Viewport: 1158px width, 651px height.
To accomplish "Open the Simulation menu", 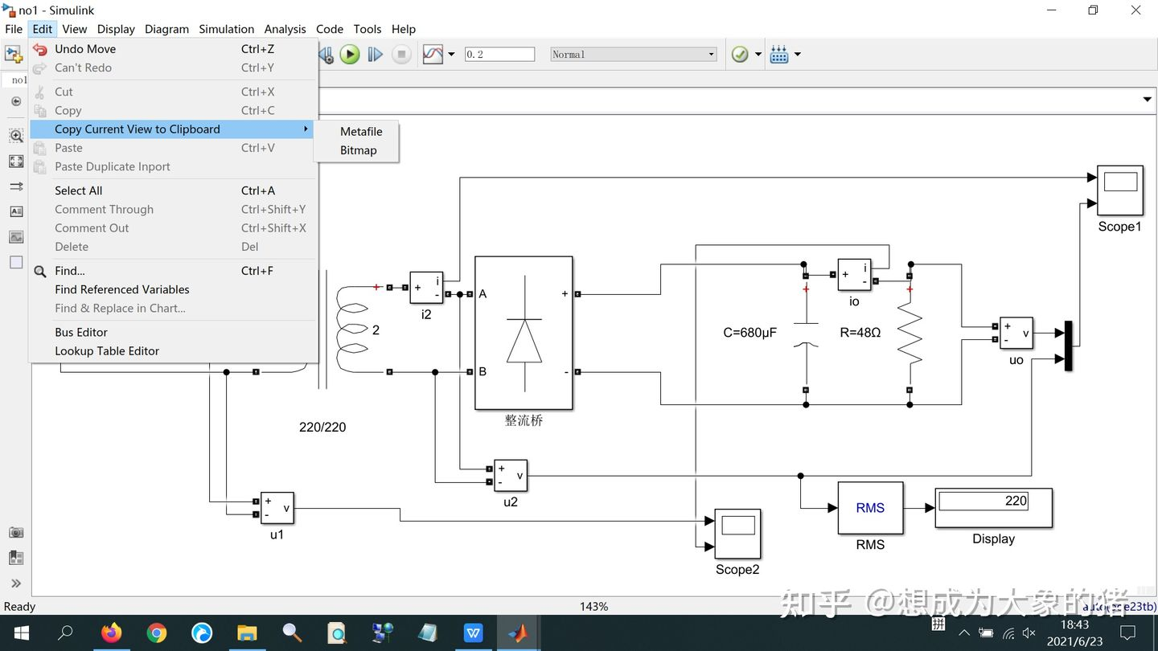I will pos(226,29).
